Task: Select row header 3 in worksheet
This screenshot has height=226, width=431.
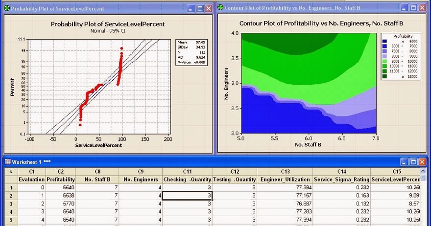Action: pyautogui.click(x=11, y=204)
